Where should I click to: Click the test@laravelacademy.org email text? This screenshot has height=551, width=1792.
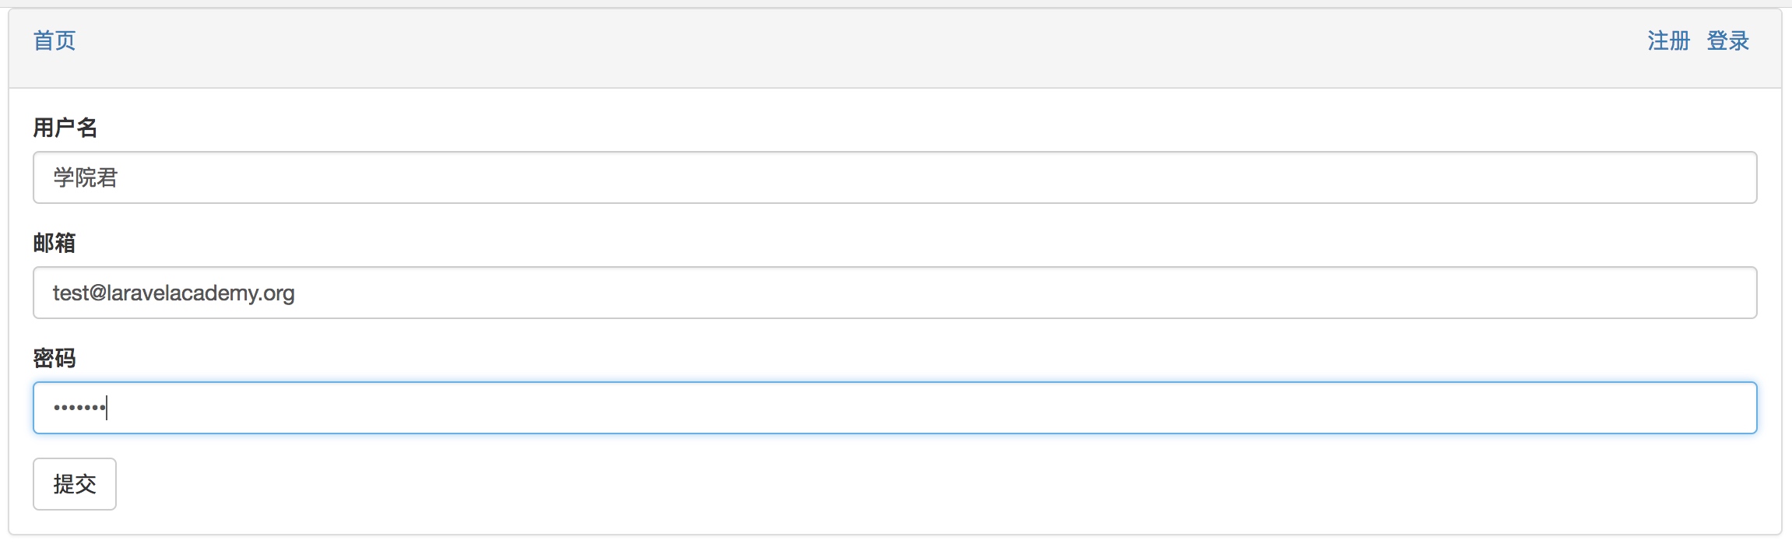click(x=174, y=293)
